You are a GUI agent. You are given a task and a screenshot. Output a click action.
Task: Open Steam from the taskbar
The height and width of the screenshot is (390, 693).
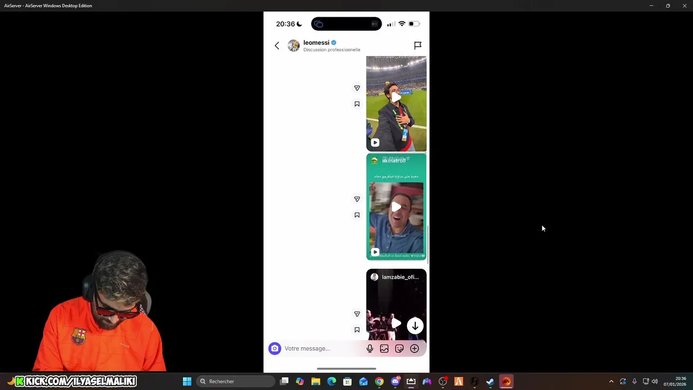pos(490,381)
